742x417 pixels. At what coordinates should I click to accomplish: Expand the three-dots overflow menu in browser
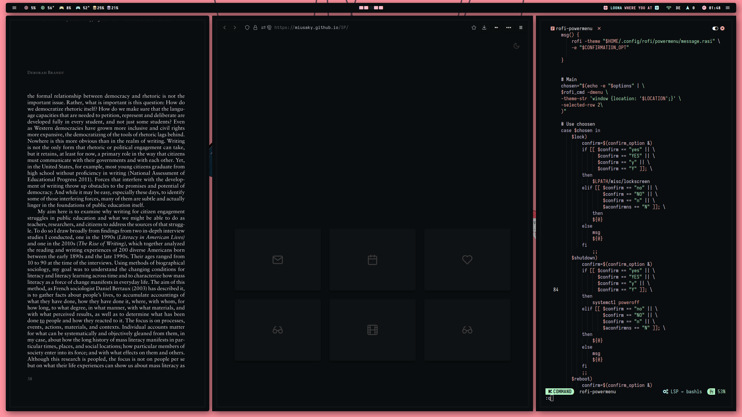pyautogui.click(x=509, y=28)
